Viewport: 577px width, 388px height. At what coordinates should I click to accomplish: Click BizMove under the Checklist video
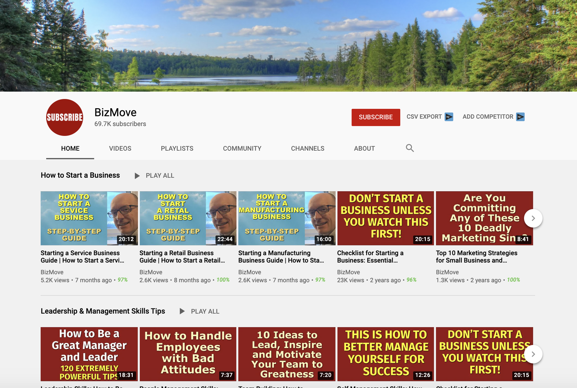(x=349, y=272)
